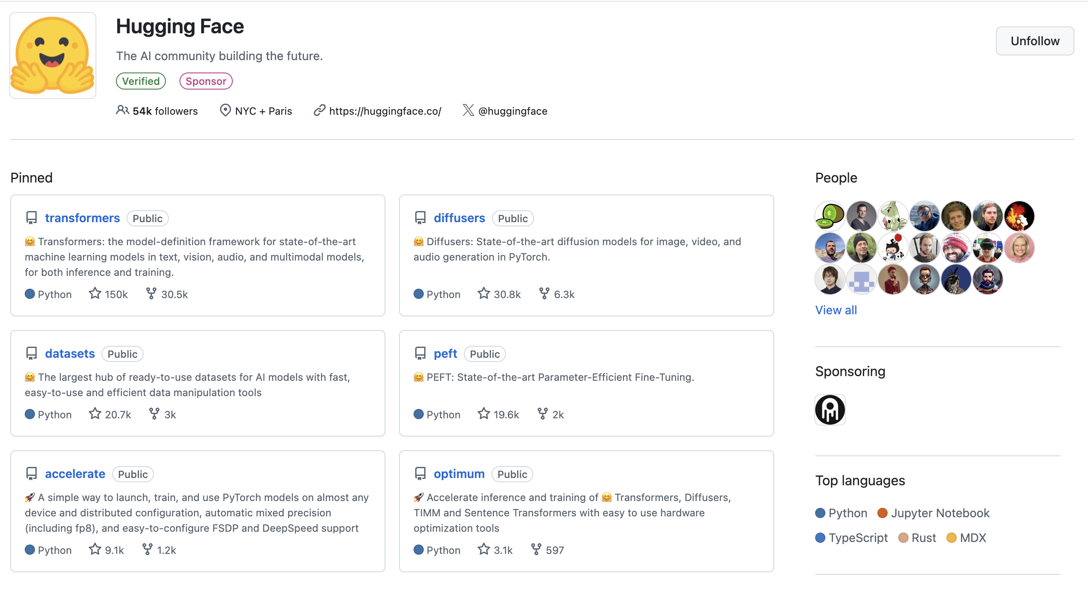Click the Hugging Face organization avatar

coord(53,55)
